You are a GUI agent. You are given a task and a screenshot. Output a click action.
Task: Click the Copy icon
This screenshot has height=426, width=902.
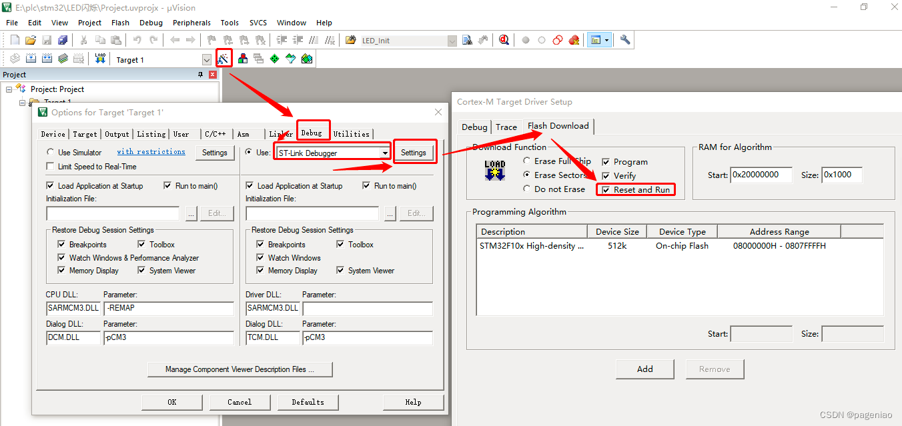click(100, 40)
